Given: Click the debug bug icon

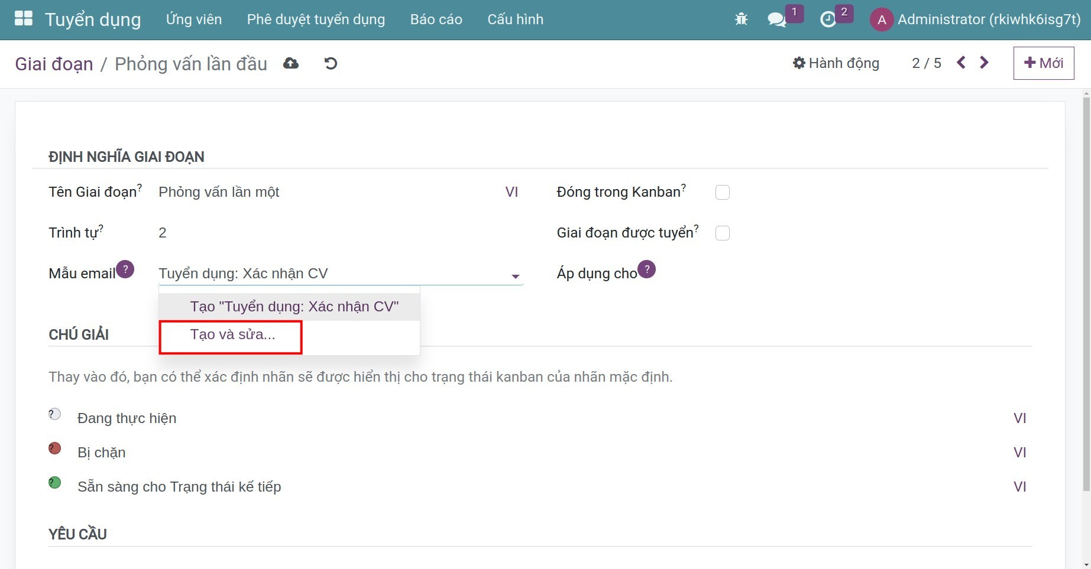Looking at the screenshot, I should (x=741, y=19).
